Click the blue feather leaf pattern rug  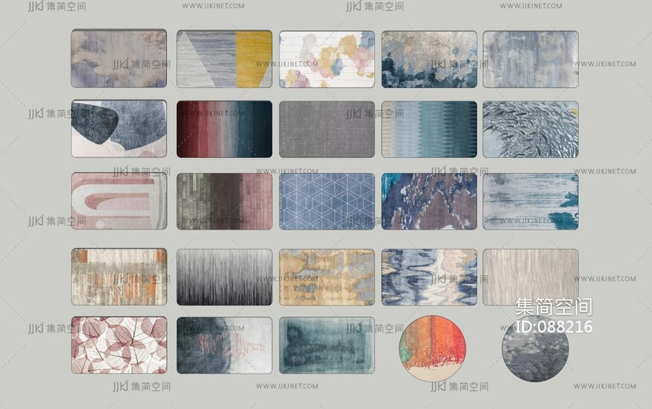(530, 128)
